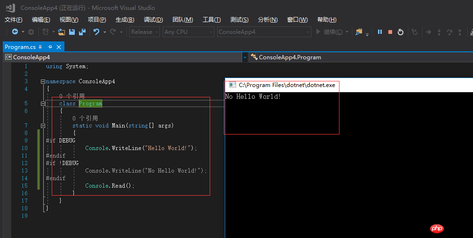Click the Step Out debug icon
Screen dimensions: 473x238
tap(459, 32)
